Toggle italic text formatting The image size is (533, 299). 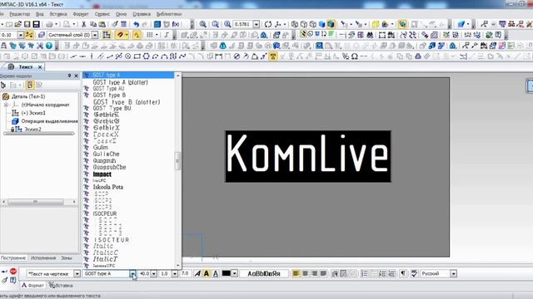(197, 273)
